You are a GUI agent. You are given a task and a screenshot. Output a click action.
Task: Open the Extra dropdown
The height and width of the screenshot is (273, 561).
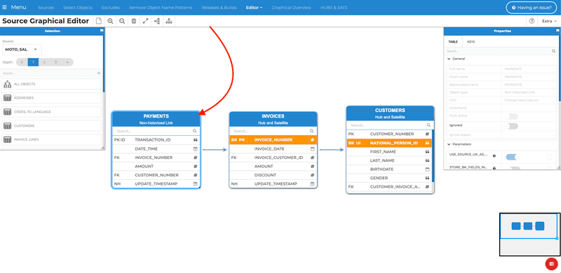549,21
